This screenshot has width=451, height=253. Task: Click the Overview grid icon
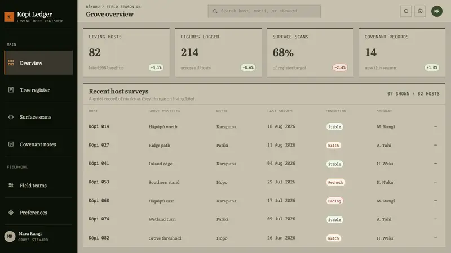11,62
